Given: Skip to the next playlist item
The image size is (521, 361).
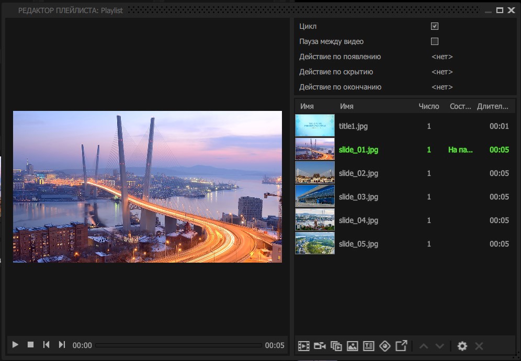Looking at the screenshot, I should click(x=62, y=345).
